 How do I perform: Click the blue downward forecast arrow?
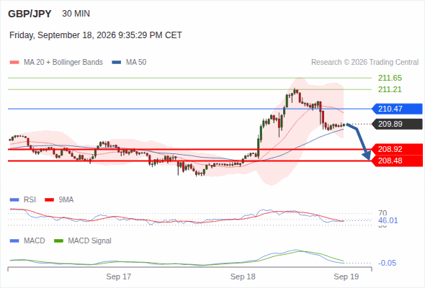click(x=359, y=142)
